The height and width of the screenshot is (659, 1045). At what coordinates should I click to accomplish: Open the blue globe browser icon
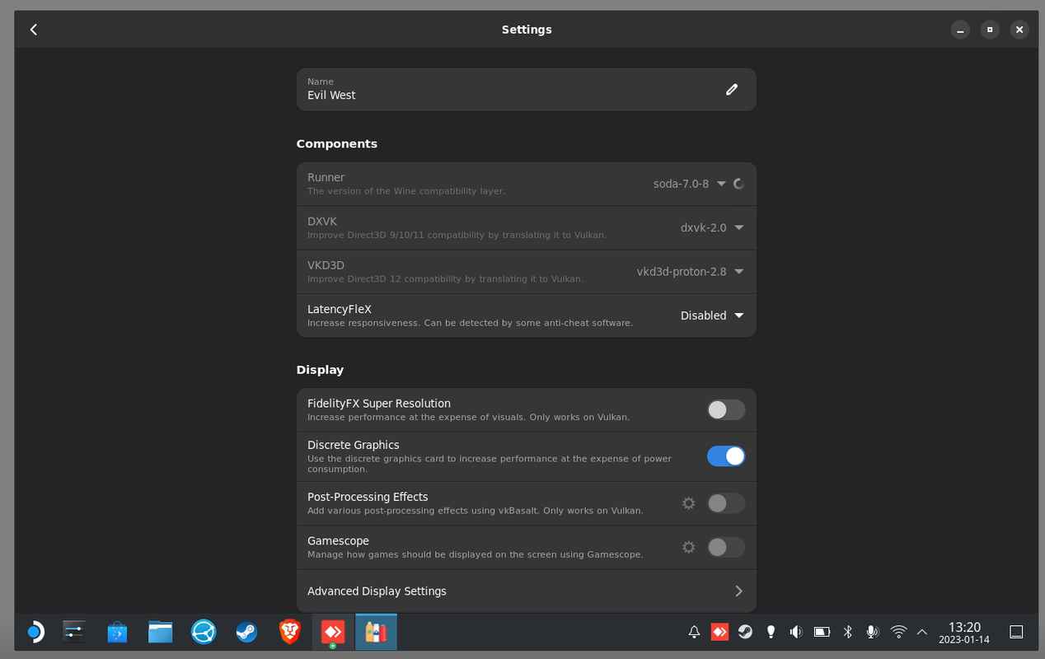point(204,632)
